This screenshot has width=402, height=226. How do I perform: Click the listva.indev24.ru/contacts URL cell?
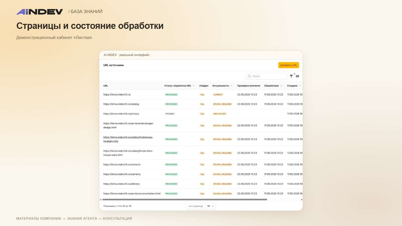122,164
